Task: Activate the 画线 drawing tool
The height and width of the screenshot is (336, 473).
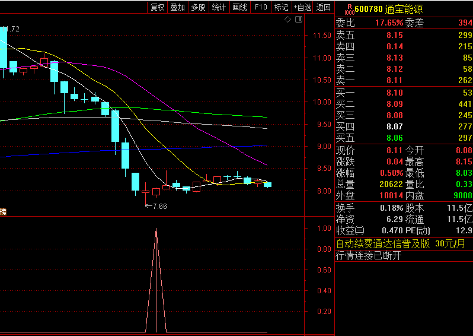Action: tap(239, 7)
